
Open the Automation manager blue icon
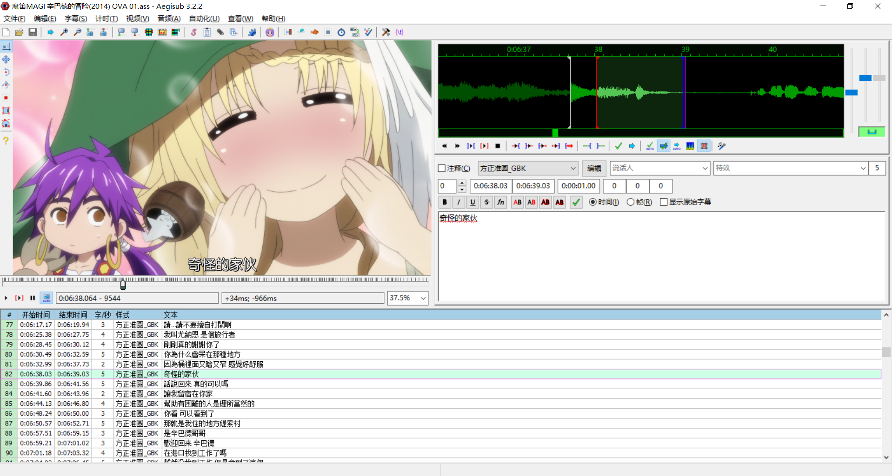coord(252,32)
